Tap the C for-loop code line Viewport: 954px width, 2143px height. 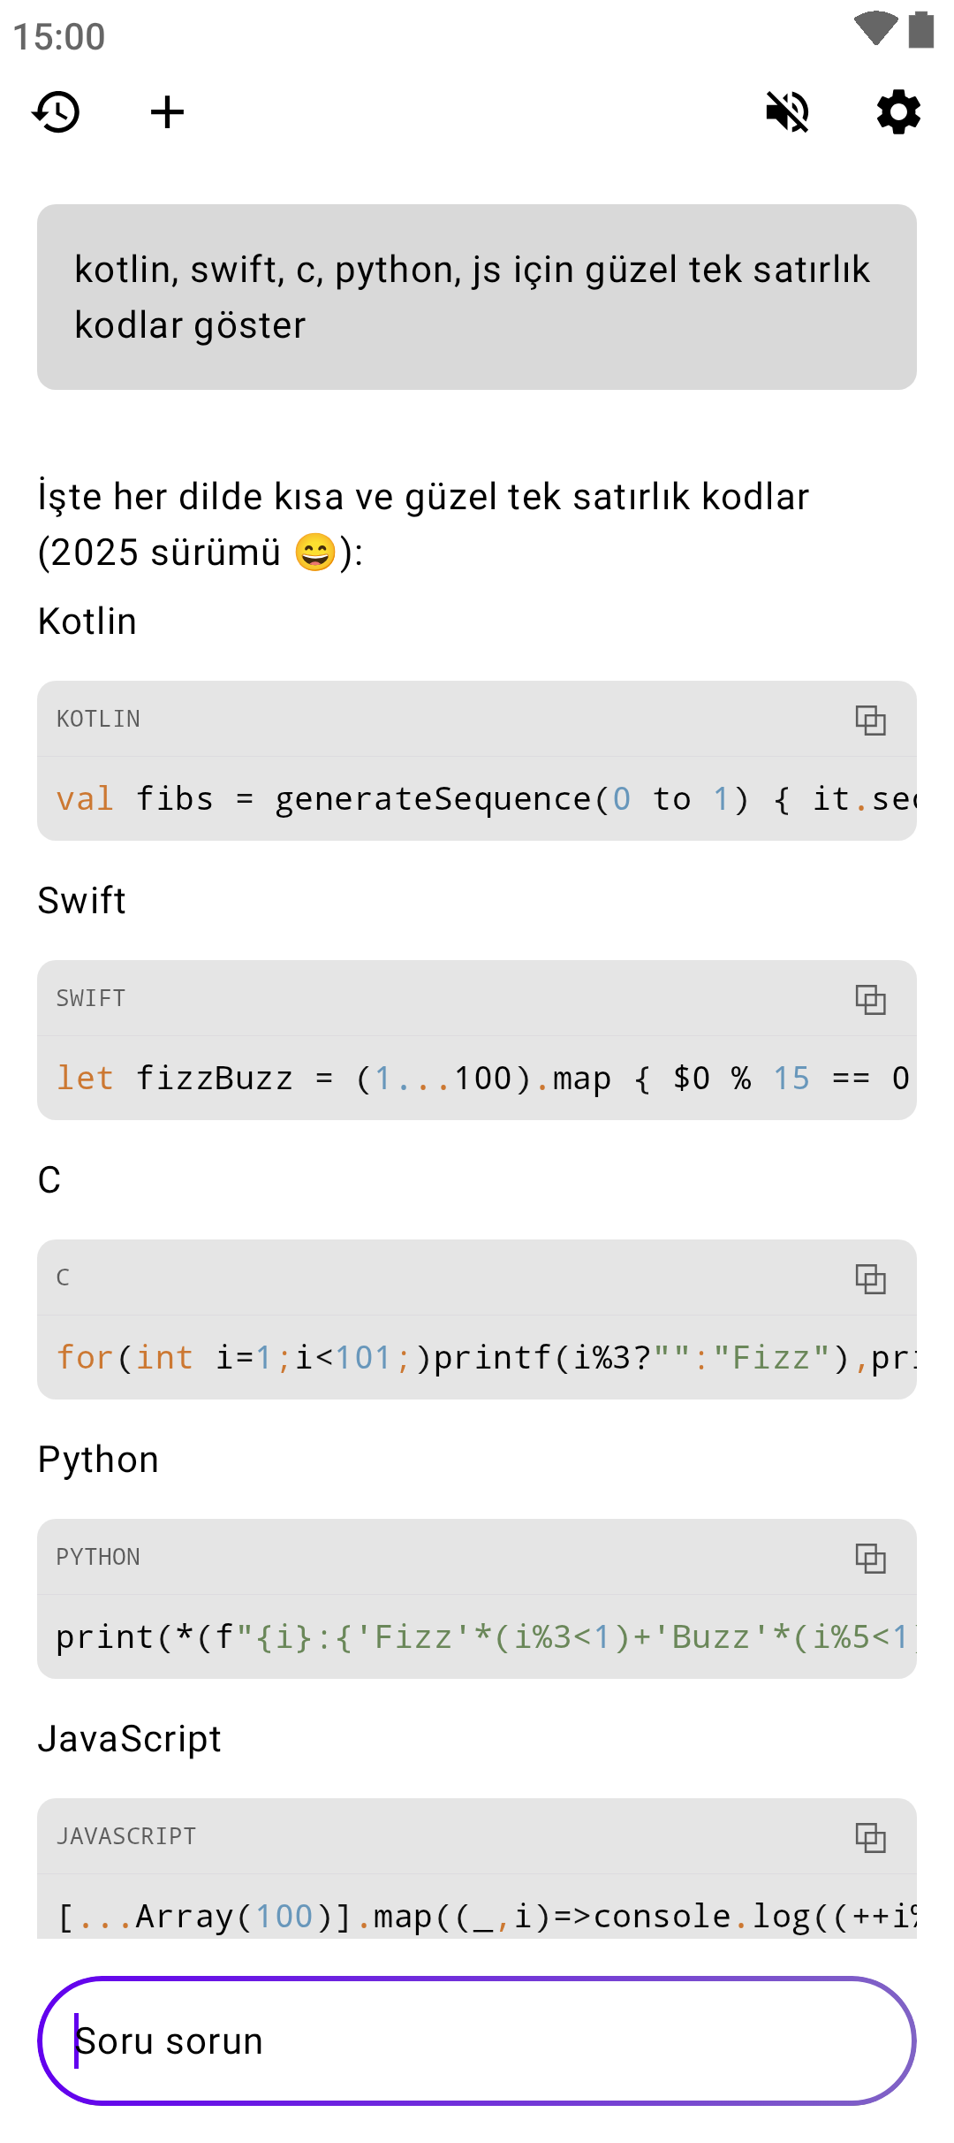coord(477,1358)
